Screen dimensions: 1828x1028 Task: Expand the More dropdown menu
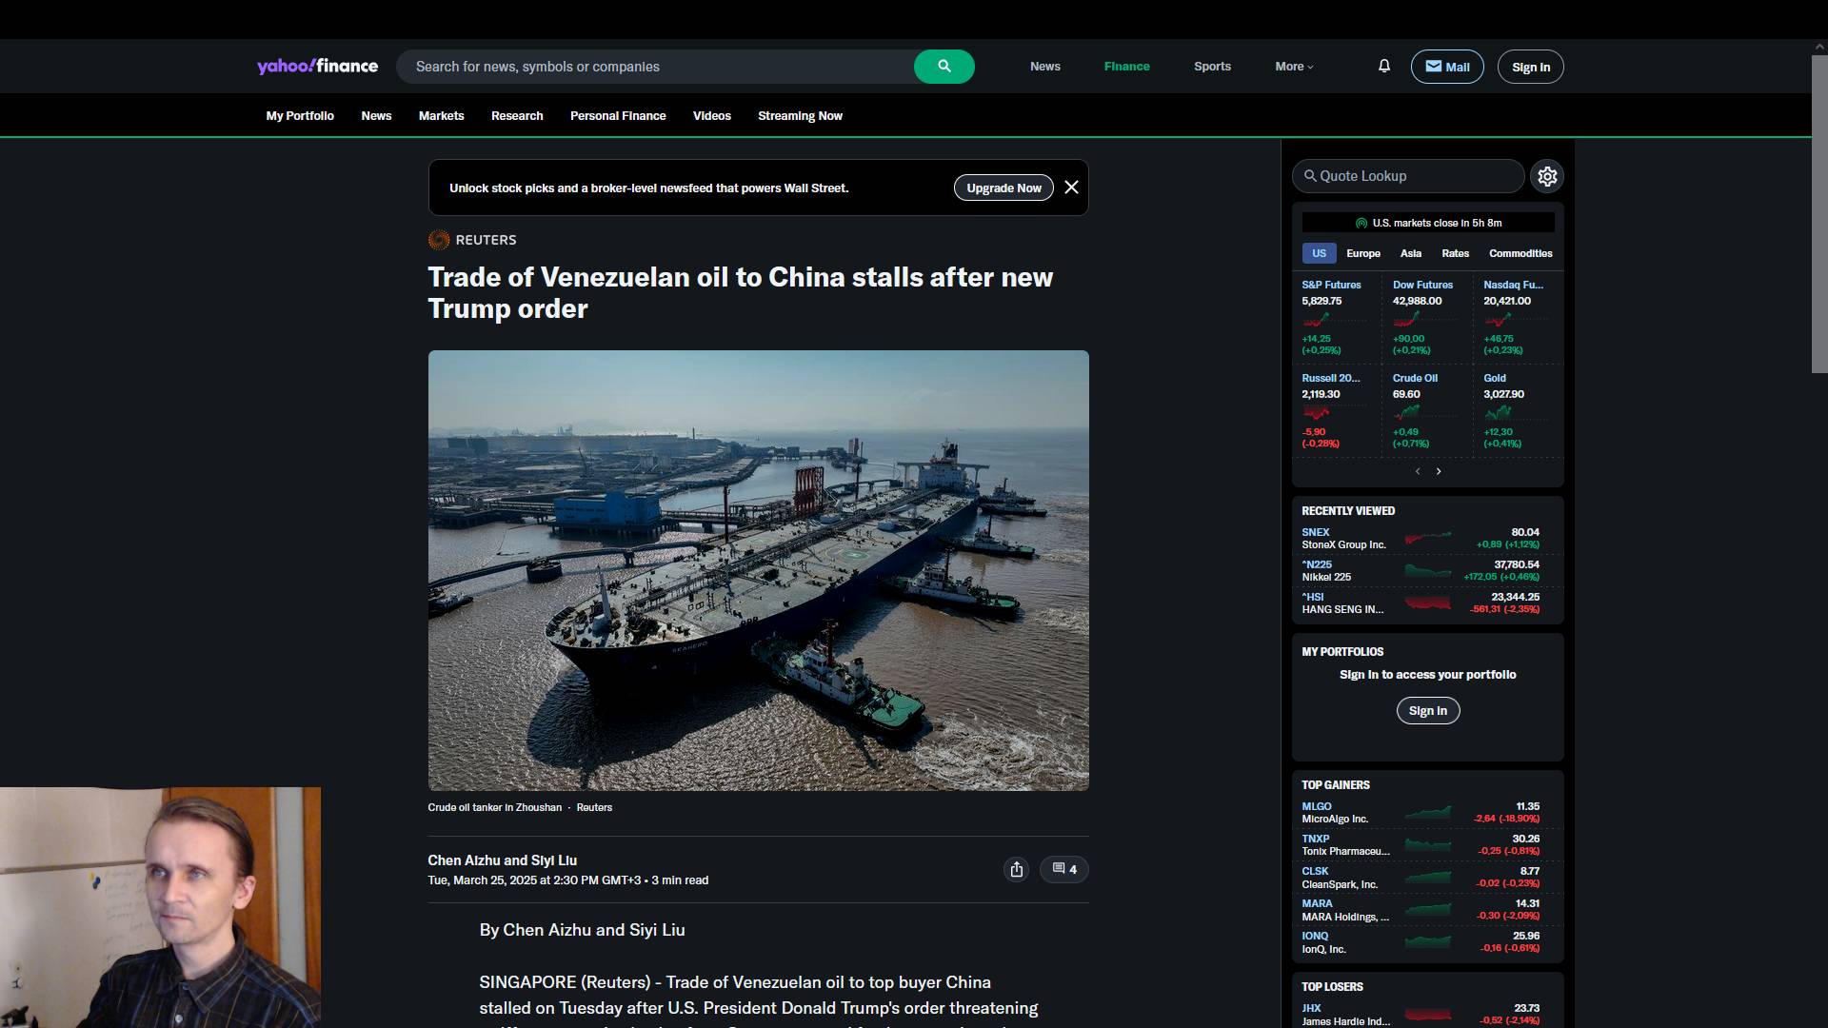pyautogui.click(x=1294, y=67)
